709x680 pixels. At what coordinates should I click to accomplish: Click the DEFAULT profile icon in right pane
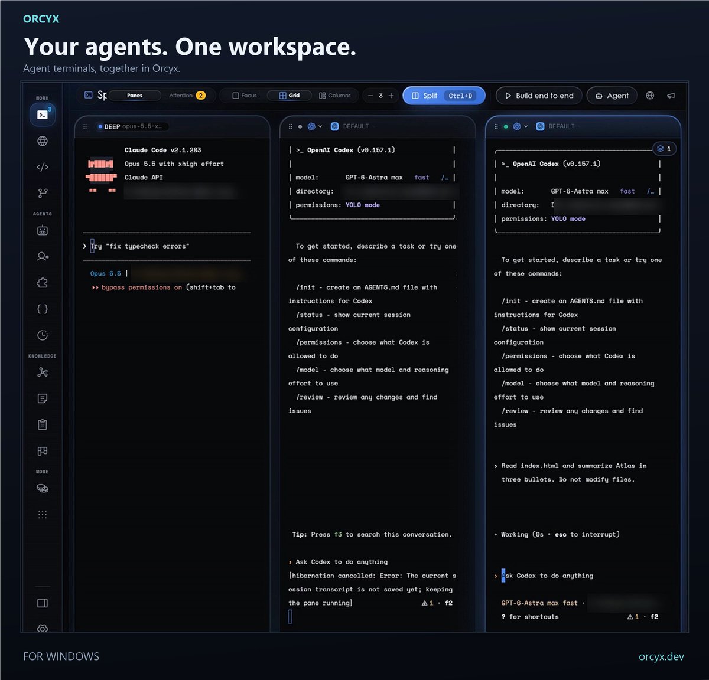(540, 126)
